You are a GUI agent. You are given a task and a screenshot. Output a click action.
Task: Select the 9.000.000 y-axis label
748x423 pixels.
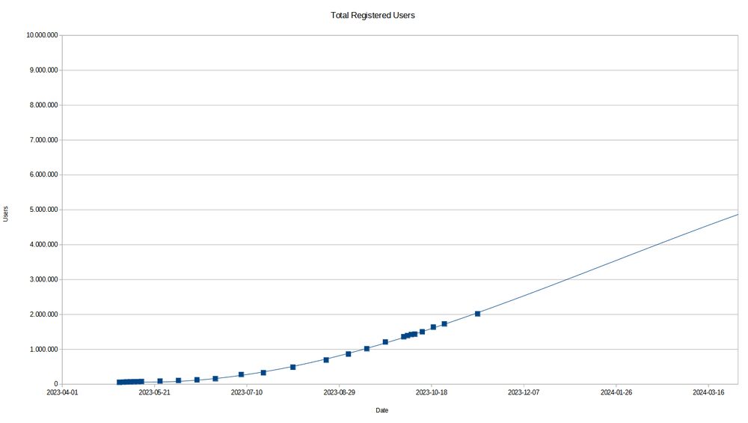coord(44,70)
